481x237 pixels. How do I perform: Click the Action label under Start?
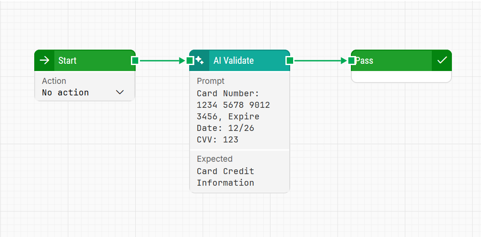tap(54, 81)
